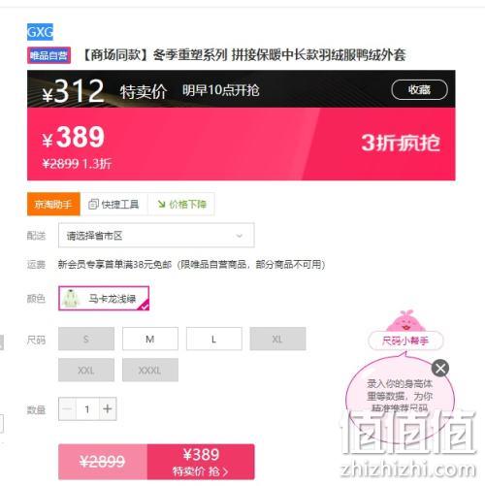The image size is (485, 486).
Task: Close the size helper speech bubble
Action: 440,368
